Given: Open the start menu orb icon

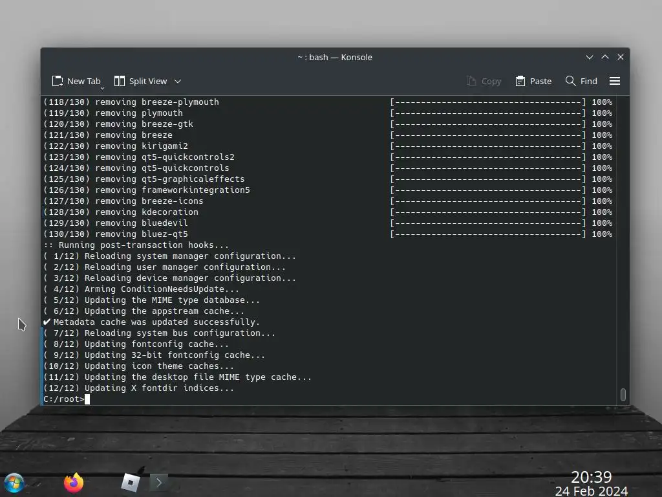Looking at the screenshot, I should (x=14, y=483).
